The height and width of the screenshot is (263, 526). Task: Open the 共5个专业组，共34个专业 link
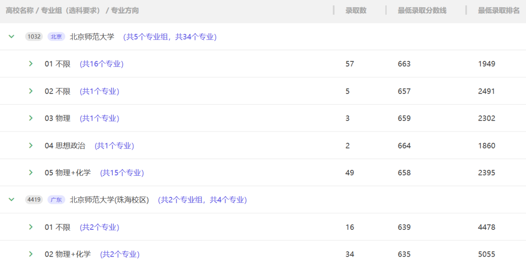pyautogui.click(x=170, y=37)
